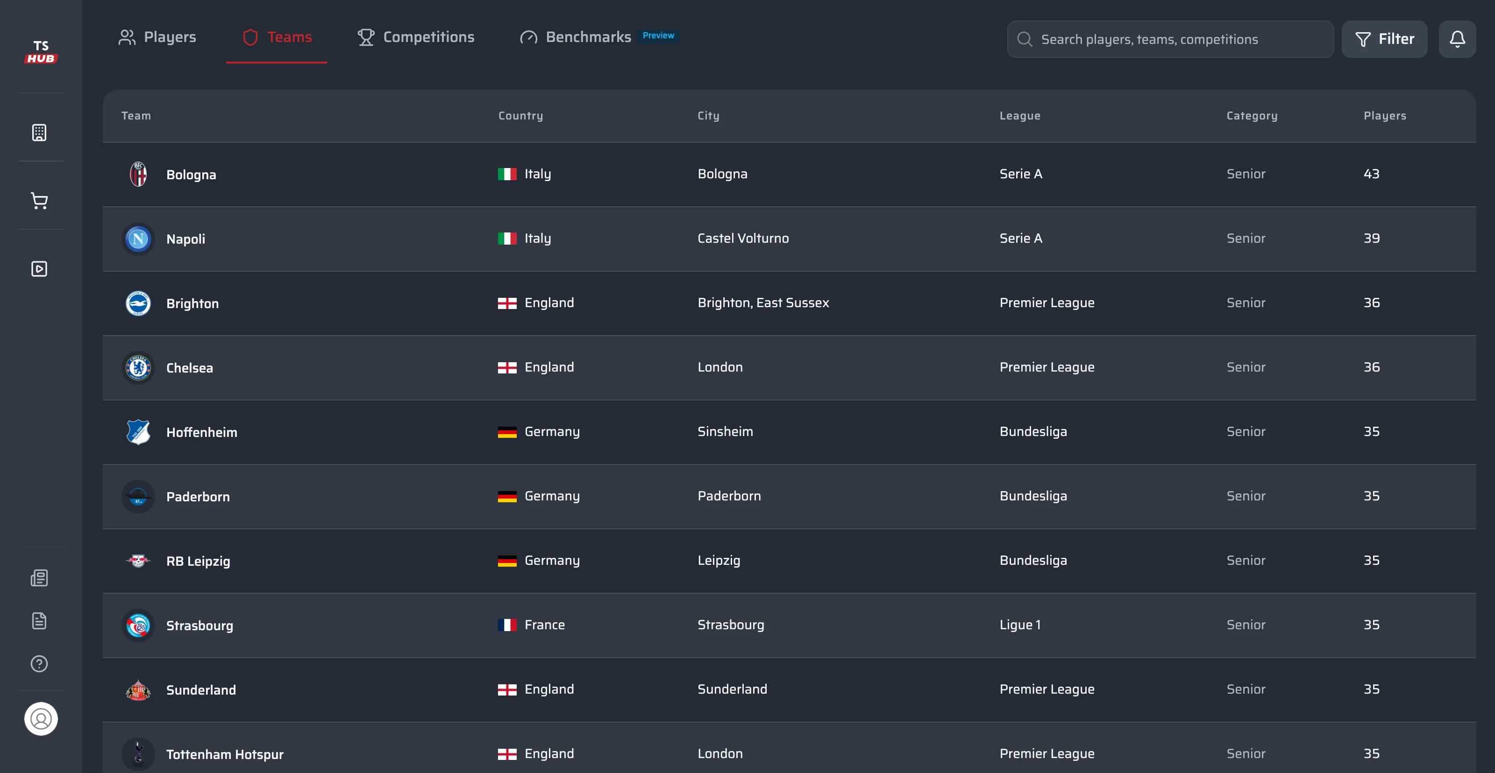Open the Paderborn team name
Screen dimensions: 1495x773
click(198, 496)
